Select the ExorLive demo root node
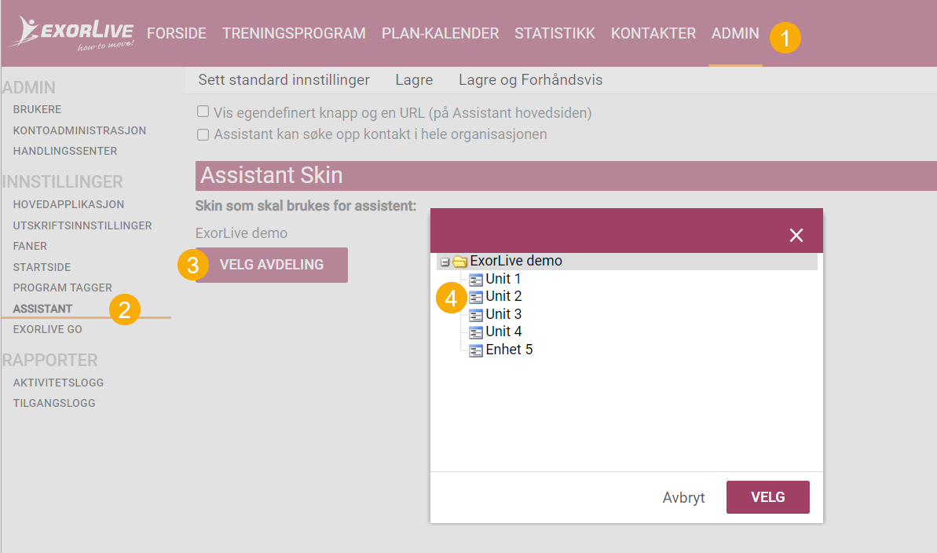The width and height of the screenshot is (937, 553). 516,262
